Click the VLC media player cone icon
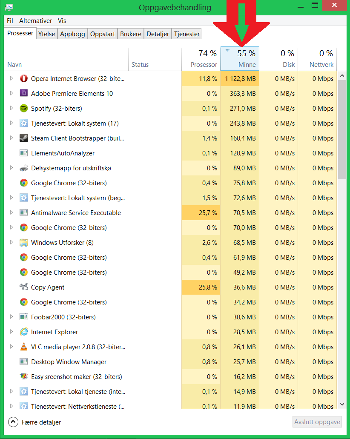The height and width of the screenshot is (439, 350). (x=24, y=347)
